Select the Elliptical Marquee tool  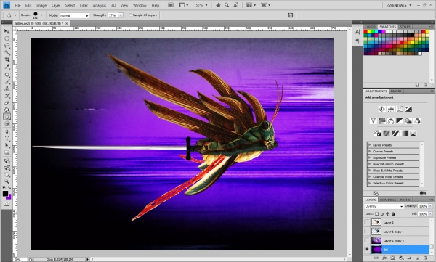[x=7, y=38]
